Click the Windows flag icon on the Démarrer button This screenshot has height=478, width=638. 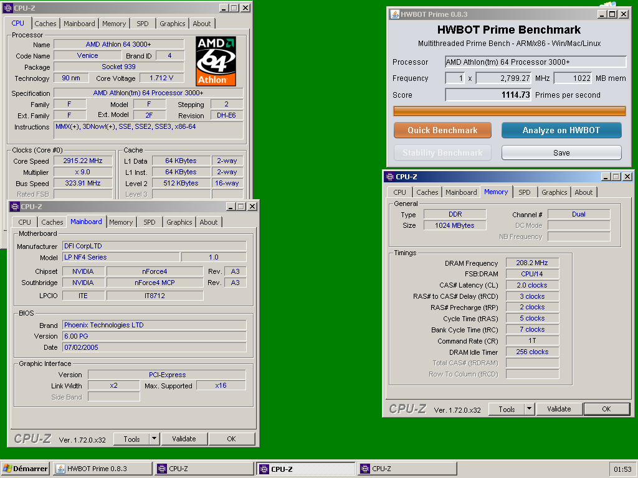(7, 469)
